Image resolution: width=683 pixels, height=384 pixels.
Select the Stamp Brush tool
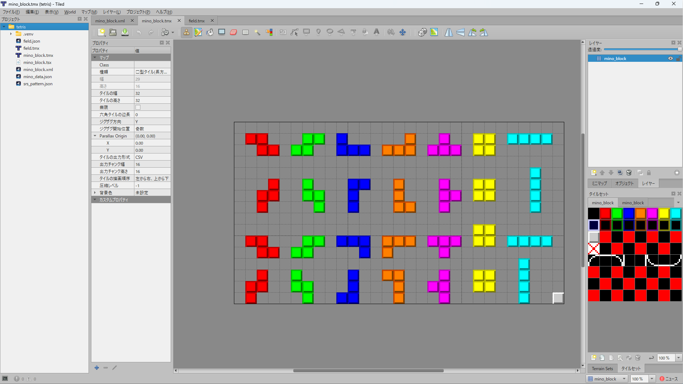coord(186,32)
